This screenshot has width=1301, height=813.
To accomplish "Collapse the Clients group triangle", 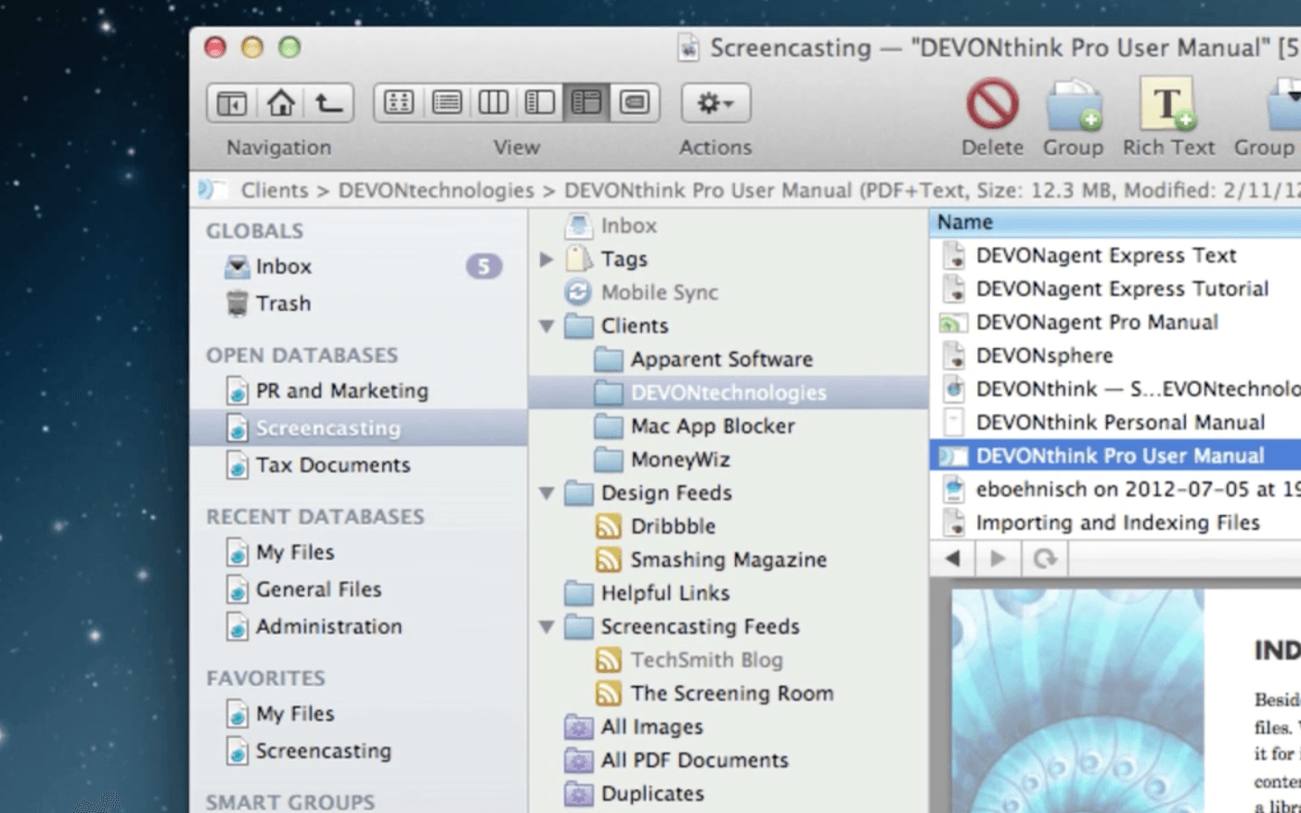I will coord(547,327).
